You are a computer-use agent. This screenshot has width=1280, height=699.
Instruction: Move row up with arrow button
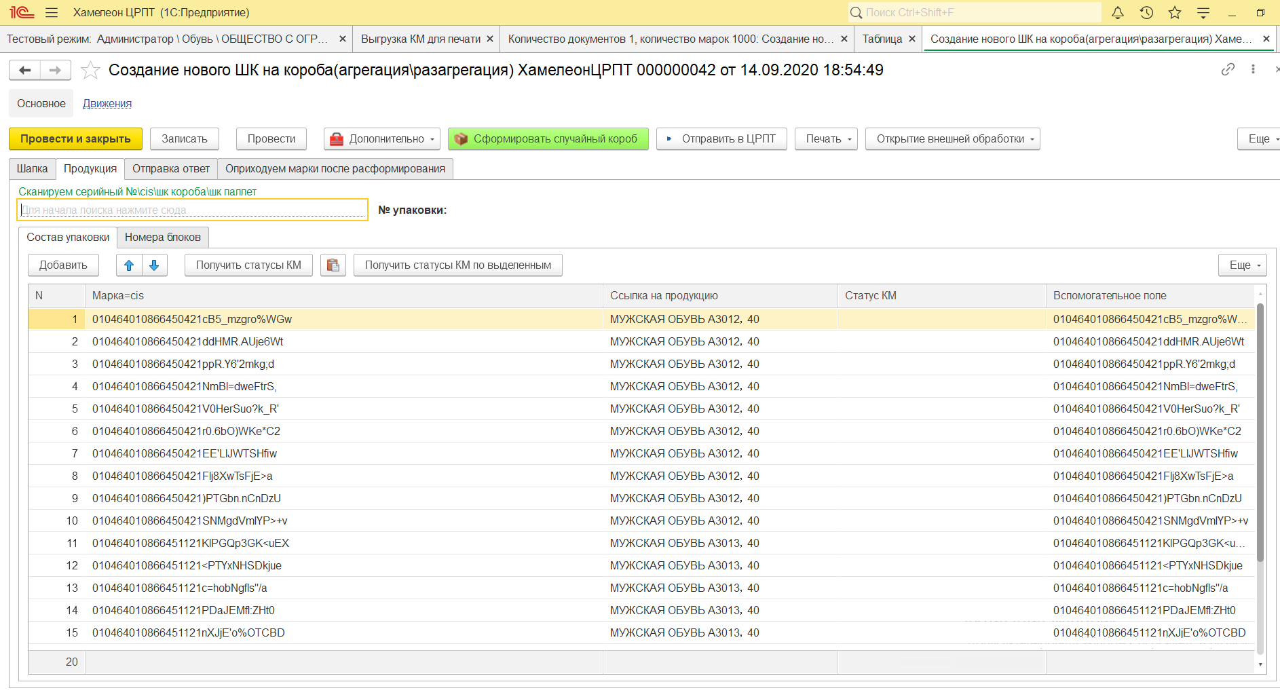click(x=129, y=265)
